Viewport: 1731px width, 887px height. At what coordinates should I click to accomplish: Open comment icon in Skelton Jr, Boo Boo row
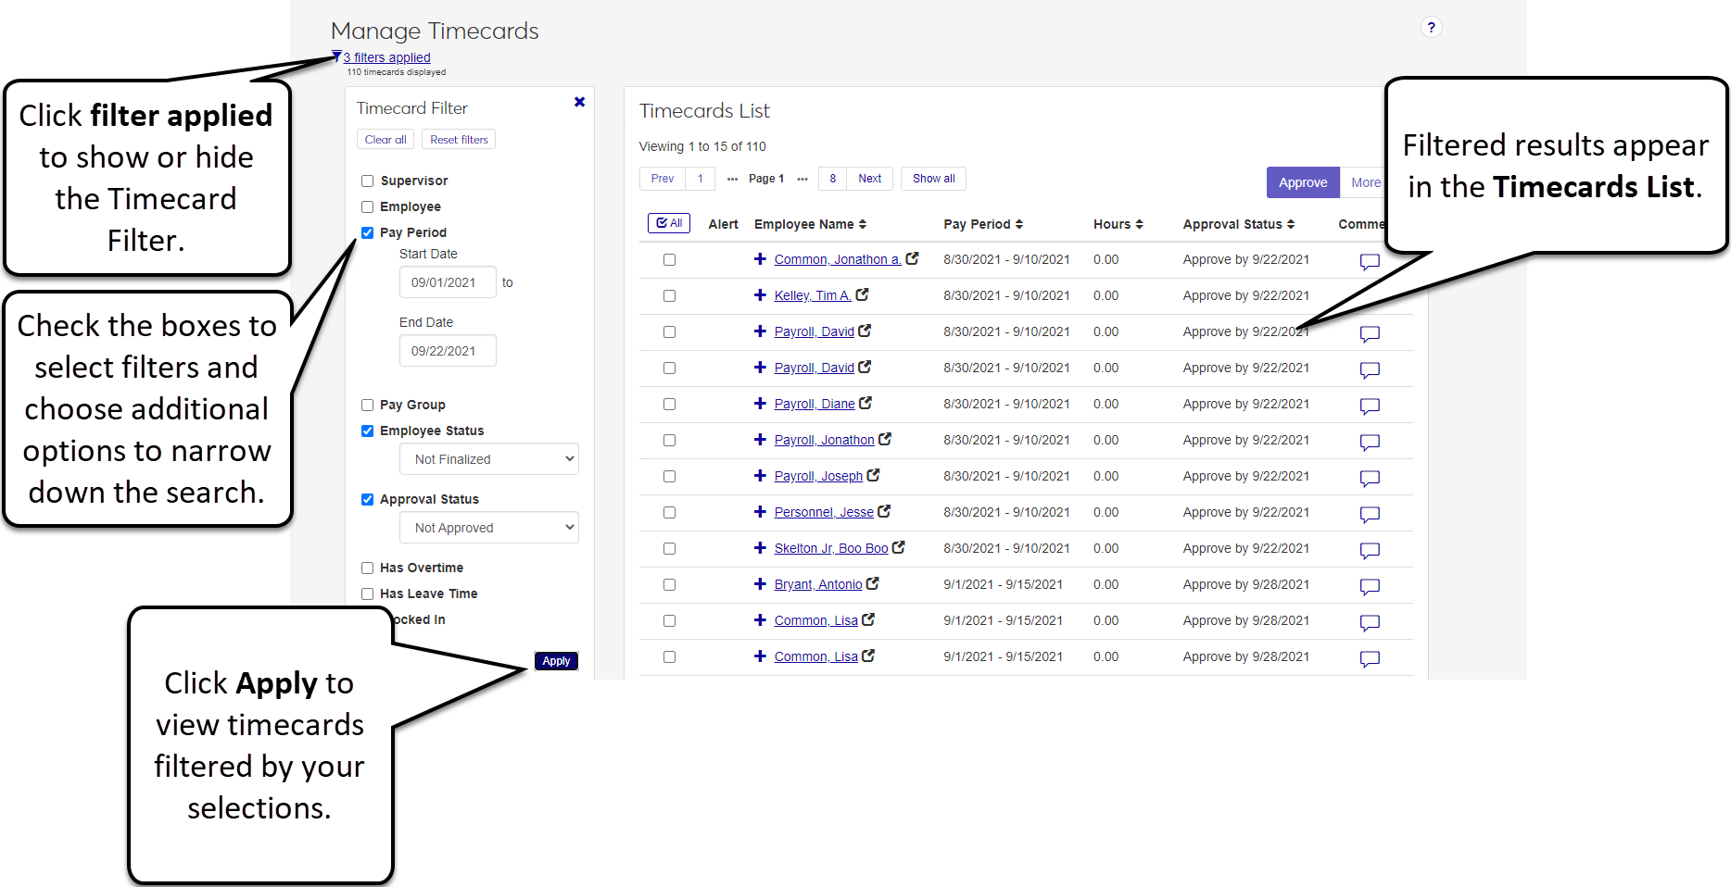tap(1370, 550)
